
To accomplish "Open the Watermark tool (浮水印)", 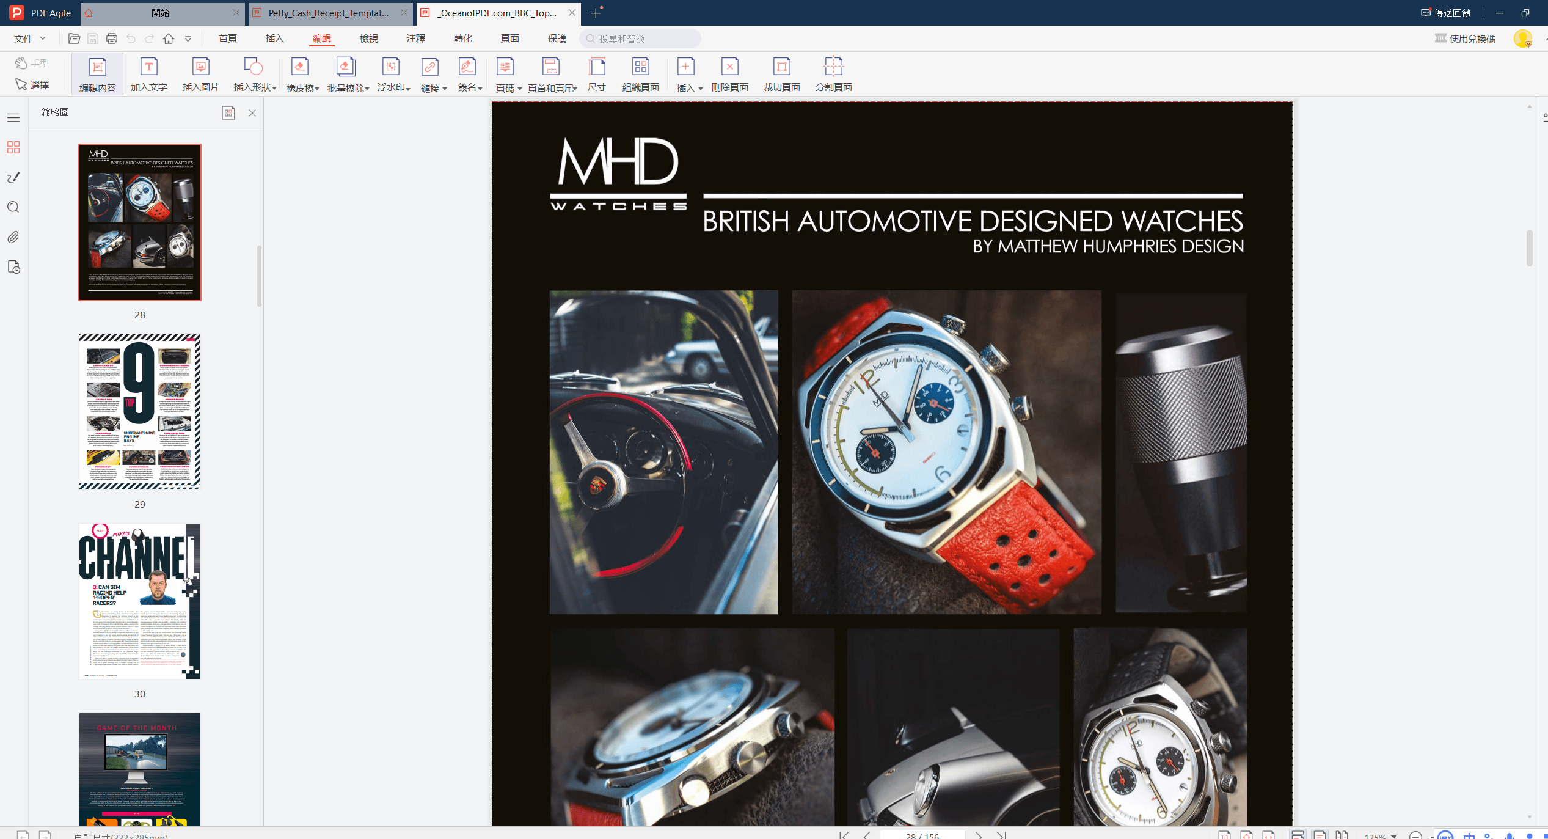I will (391, 74).
